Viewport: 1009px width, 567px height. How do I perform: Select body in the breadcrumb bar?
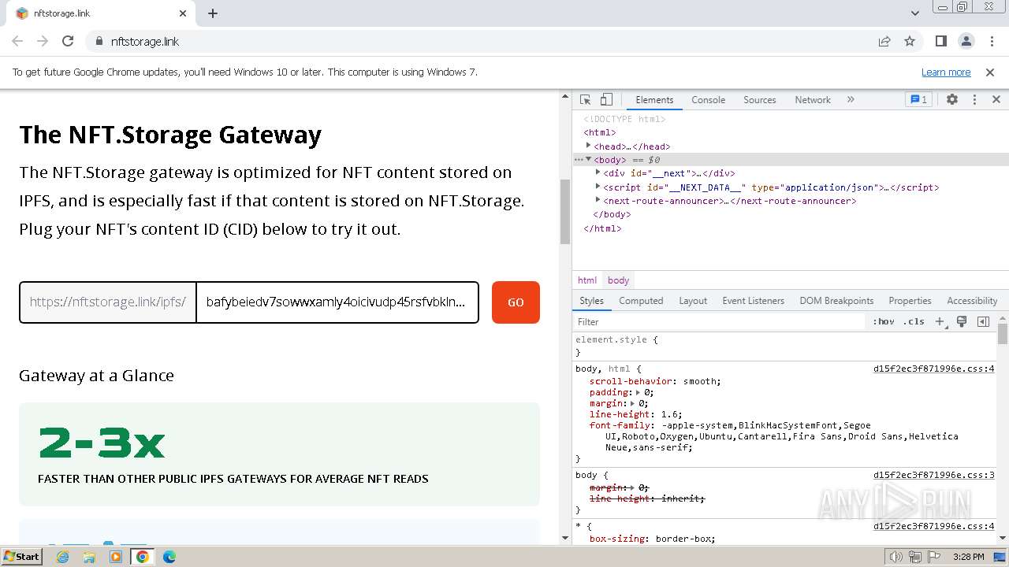pos(618,280)
